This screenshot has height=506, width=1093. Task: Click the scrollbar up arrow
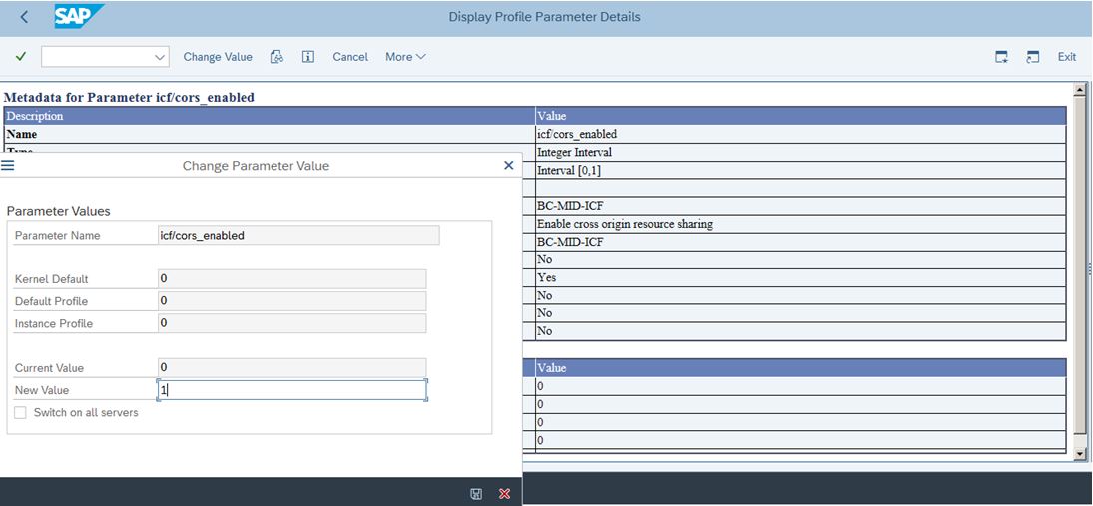(1079, 90)
